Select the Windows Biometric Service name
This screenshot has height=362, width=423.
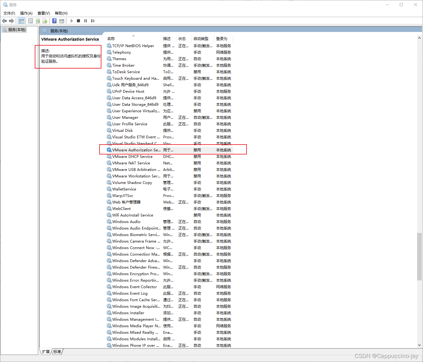(x=136, y=235)
